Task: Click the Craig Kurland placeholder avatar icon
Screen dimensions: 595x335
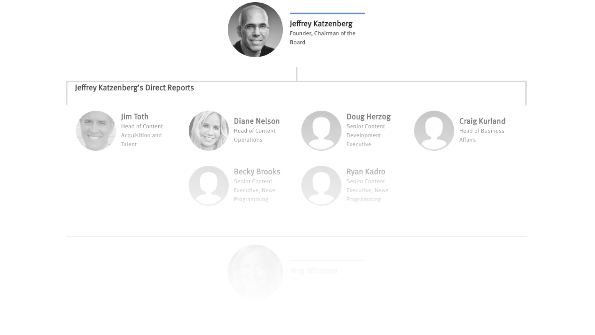Action: tap(434, 131)
